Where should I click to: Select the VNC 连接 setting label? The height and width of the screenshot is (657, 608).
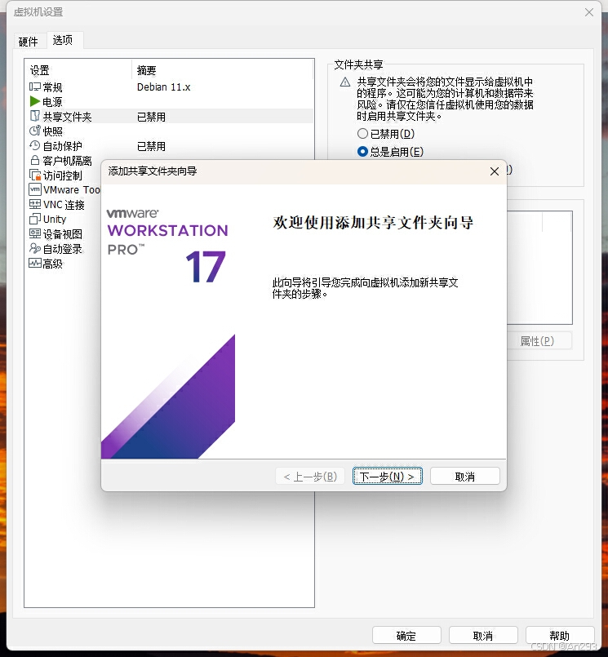click(x=64, y=205)
